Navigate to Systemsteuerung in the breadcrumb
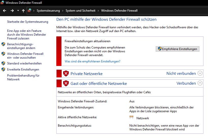 [48, 11]
